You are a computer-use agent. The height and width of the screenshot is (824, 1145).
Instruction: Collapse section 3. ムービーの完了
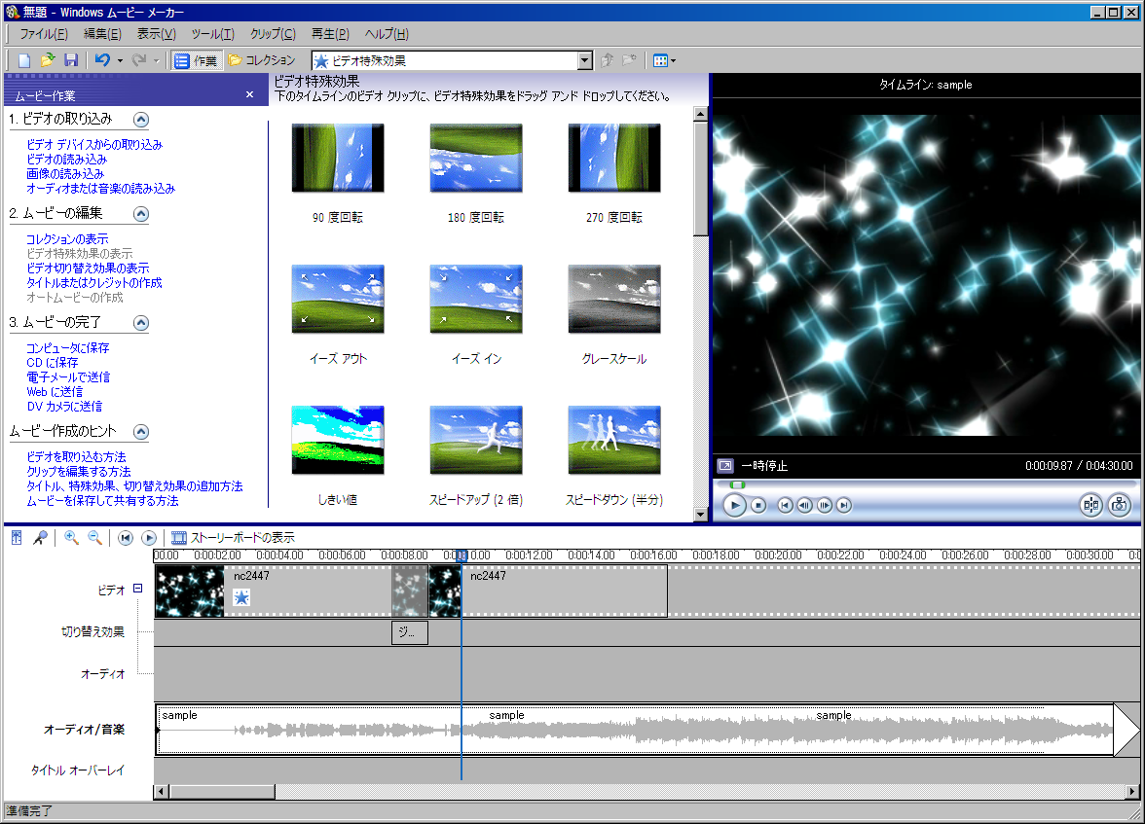click(x=141, y=323)
